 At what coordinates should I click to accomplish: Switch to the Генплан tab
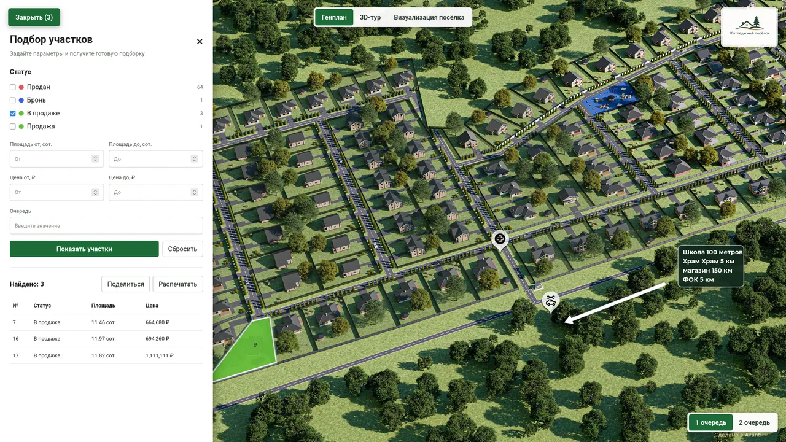[334, 17]
